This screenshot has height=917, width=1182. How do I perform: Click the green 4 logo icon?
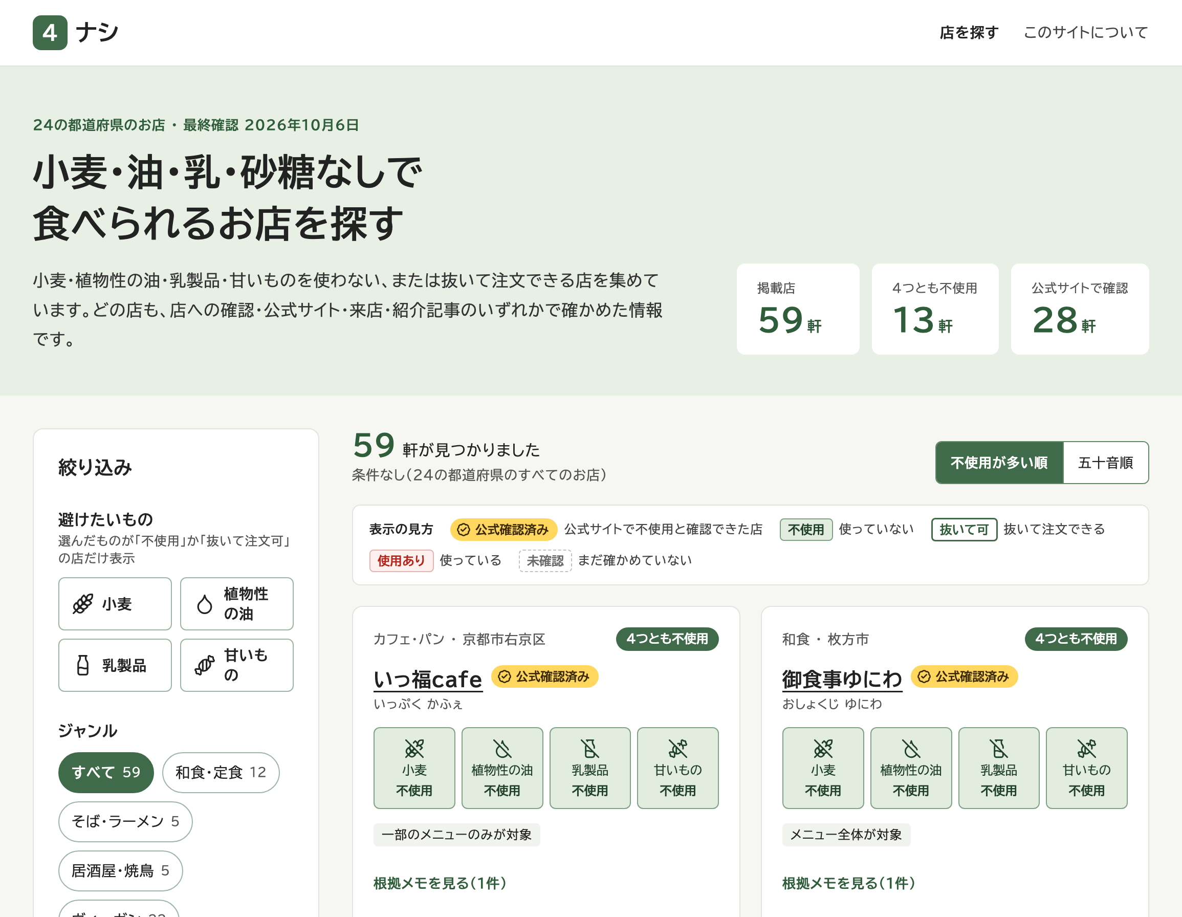click(x=50, y=32)
